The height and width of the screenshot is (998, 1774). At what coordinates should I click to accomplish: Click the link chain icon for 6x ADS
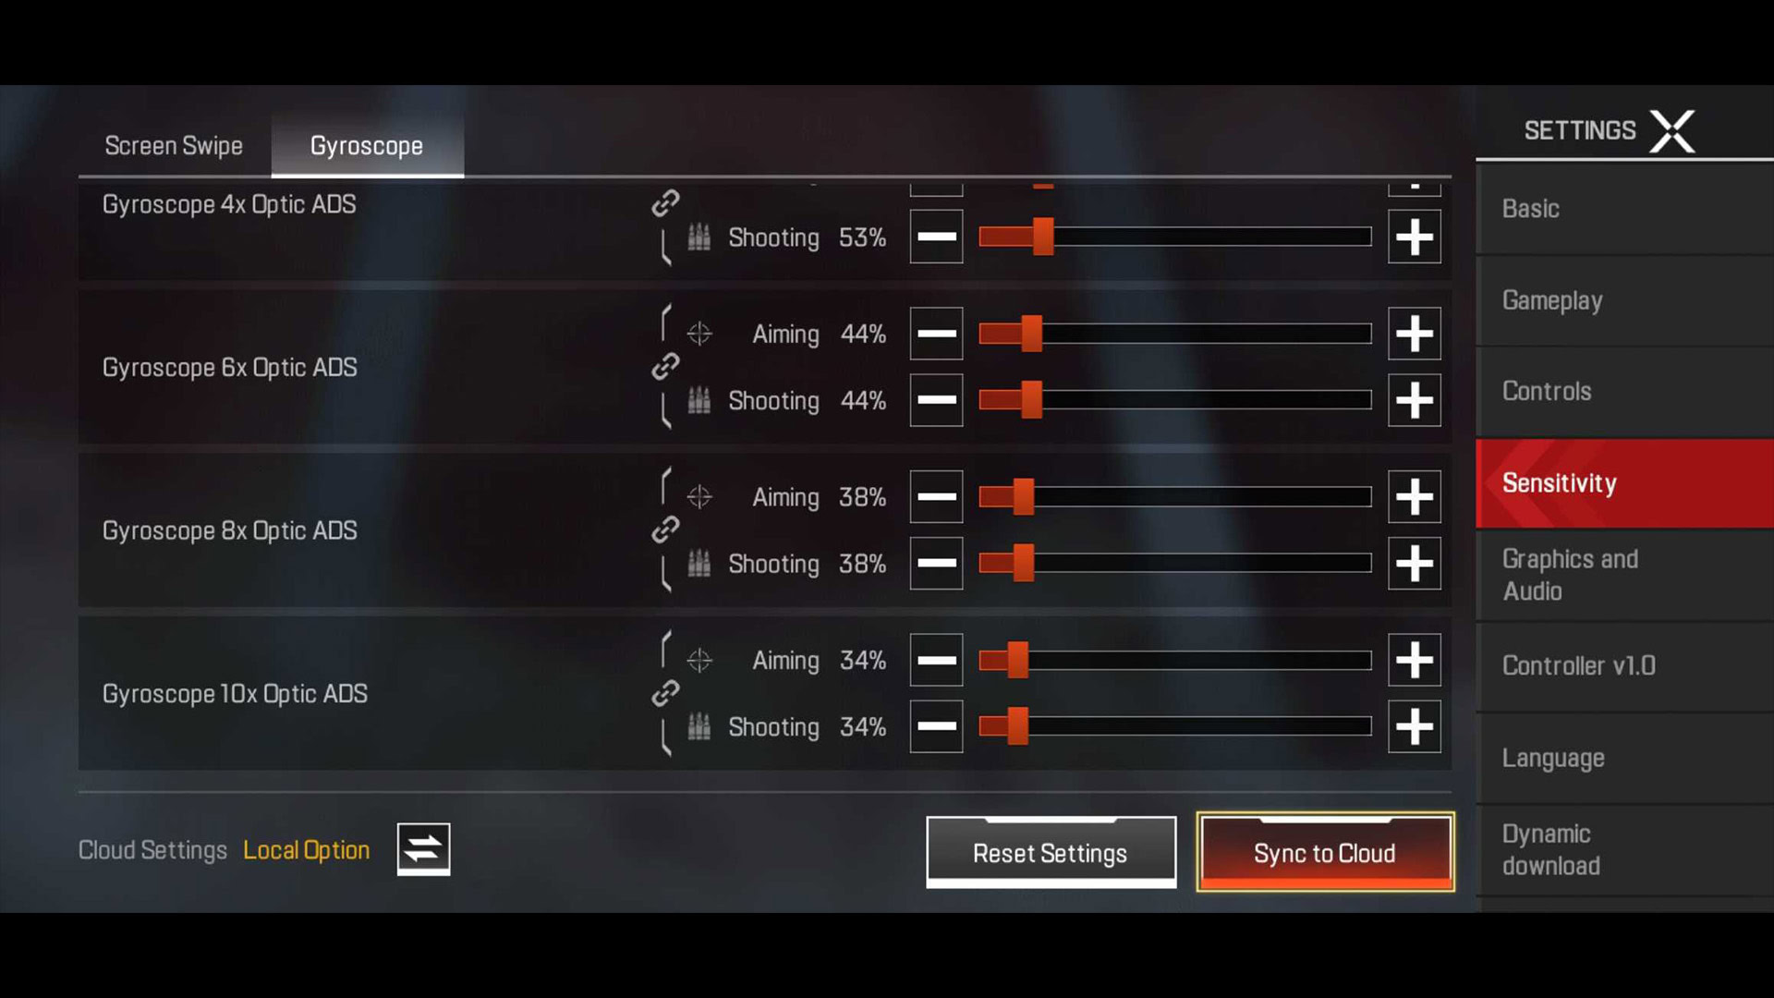click(665, 366)
